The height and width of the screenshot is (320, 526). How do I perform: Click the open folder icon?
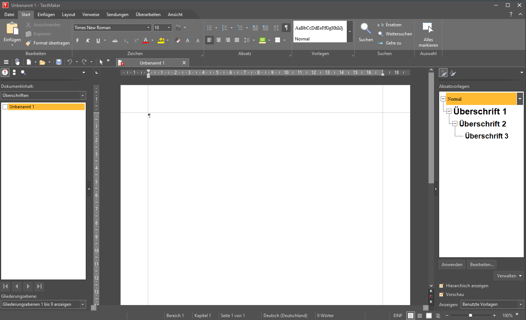pos(42,62)
